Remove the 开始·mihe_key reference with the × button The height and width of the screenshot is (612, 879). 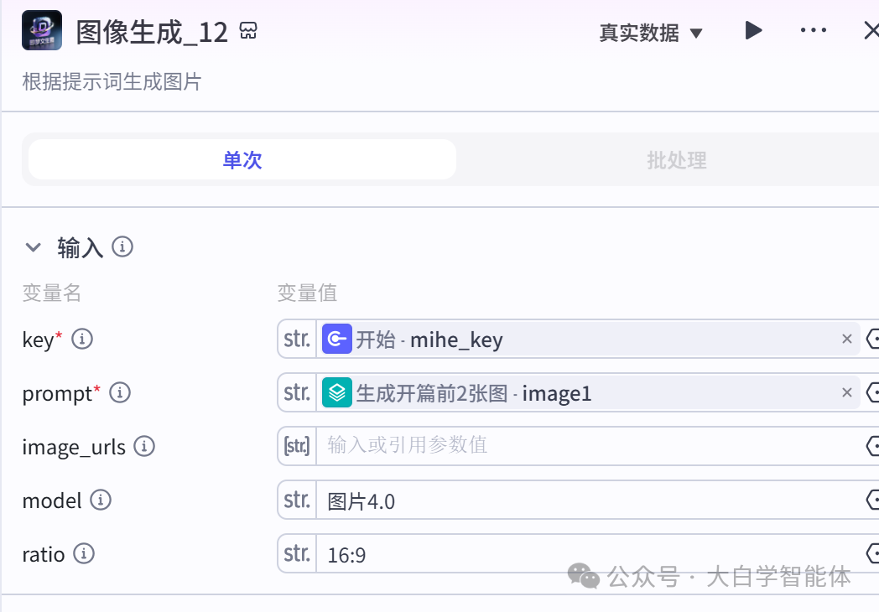[x=846, y=340]
